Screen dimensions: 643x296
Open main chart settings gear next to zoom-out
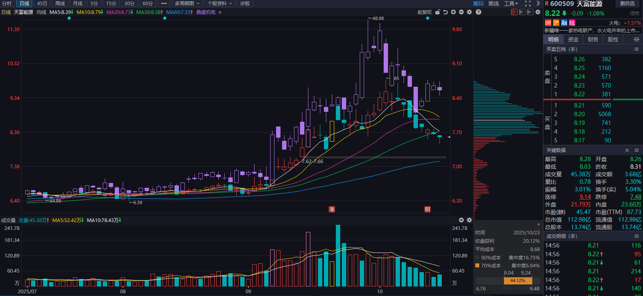tap(469, 12)
